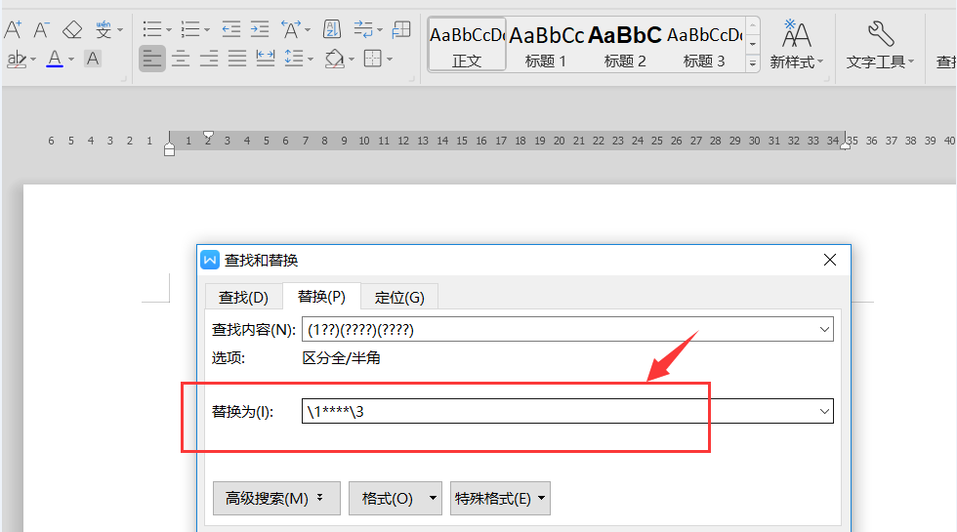Open the phonetic guide dropdown arrow
The image size is (957, 532).
point(120,30)
